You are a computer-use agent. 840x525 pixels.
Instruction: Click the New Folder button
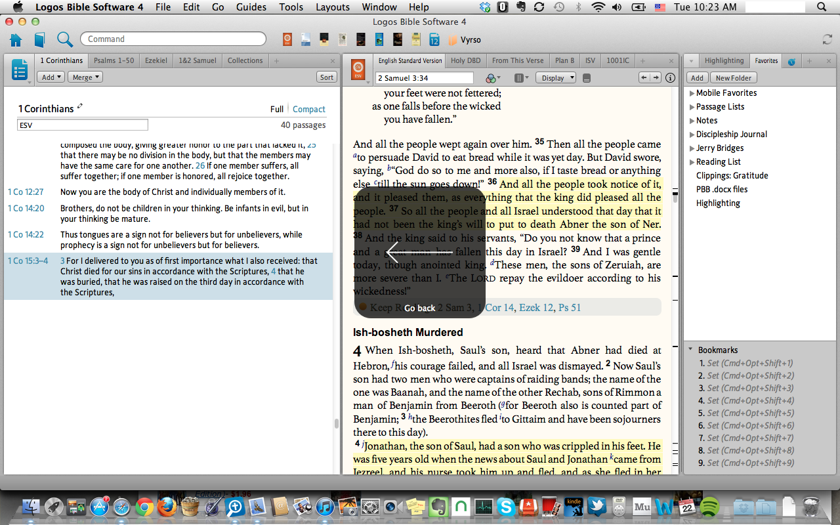[733, 78]
